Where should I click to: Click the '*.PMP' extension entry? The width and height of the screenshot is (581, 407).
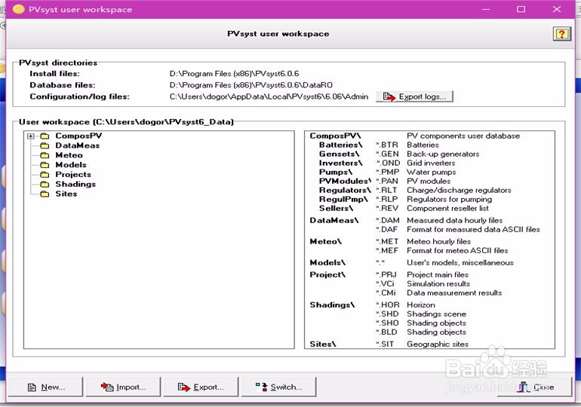click(388, 172)
